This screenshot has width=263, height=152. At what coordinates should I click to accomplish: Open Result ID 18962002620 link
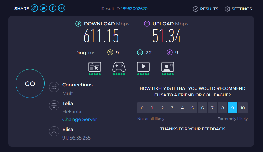tap(134, 9)
